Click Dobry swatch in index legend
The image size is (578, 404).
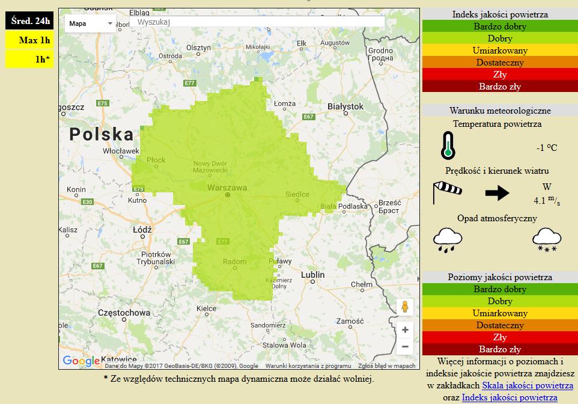500,38
